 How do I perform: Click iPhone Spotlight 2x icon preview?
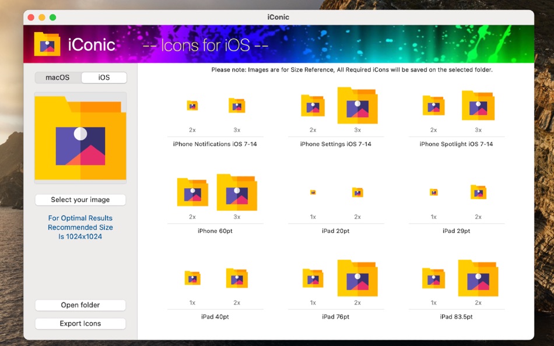433,105
